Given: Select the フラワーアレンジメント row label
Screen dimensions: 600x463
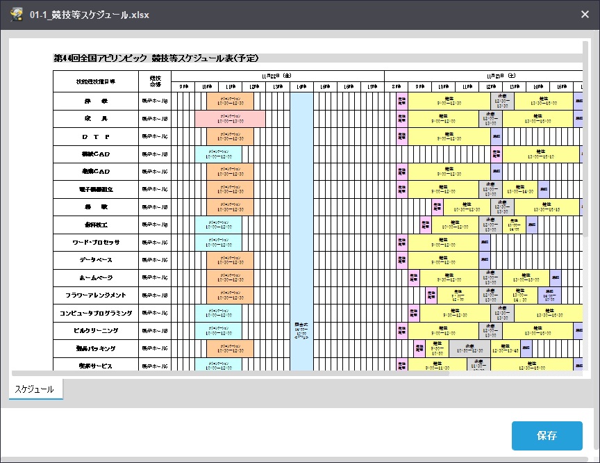Looking at the screenshot, I should point(96,295).
